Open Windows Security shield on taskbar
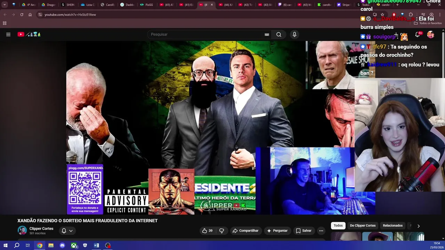 pos(85,245)
